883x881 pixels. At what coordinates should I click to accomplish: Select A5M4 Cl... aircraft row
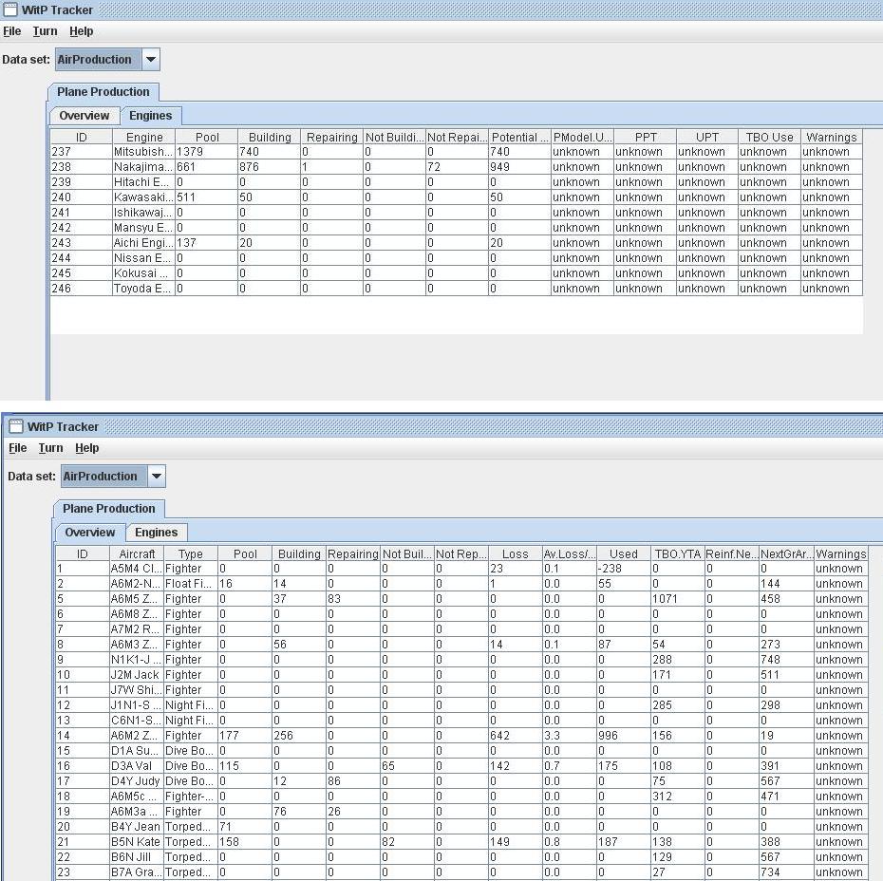461,569
